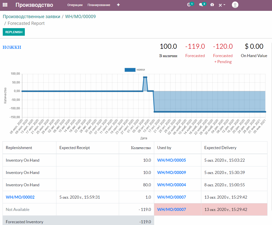
Task: Open the apps grid menu
Action: 5,5
